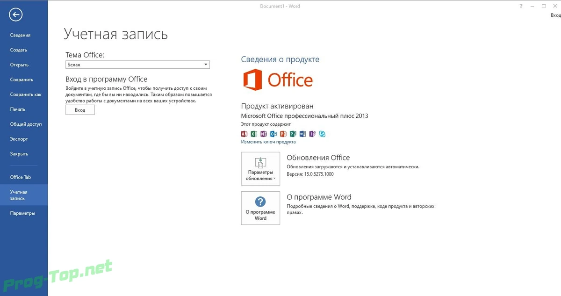Open the О программе Word button
The height and width of the screenshot is (296, 561).
click(x=260, y=208)
